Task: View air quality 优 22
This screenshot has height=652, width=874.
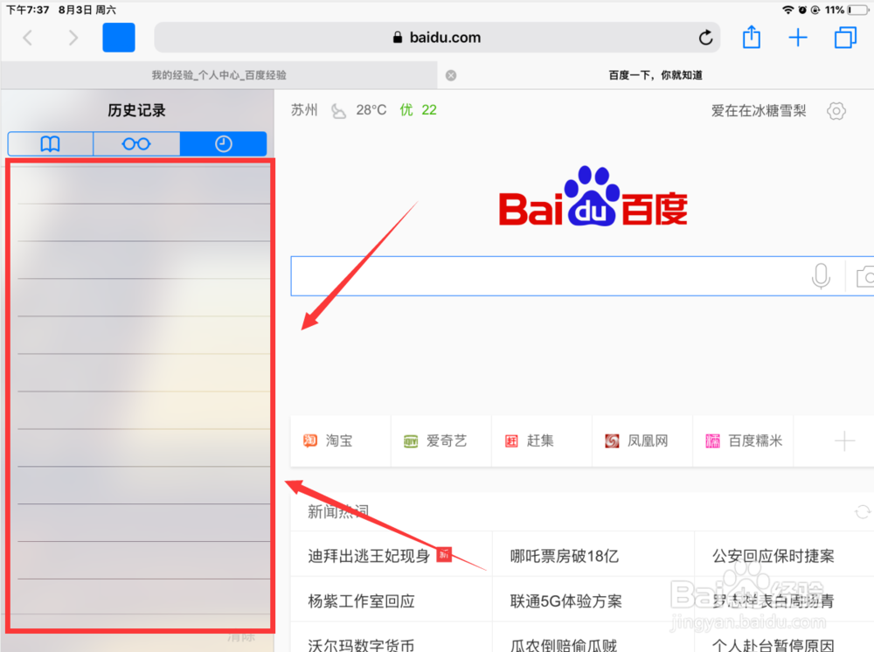Action: click(x=418, y=110)
